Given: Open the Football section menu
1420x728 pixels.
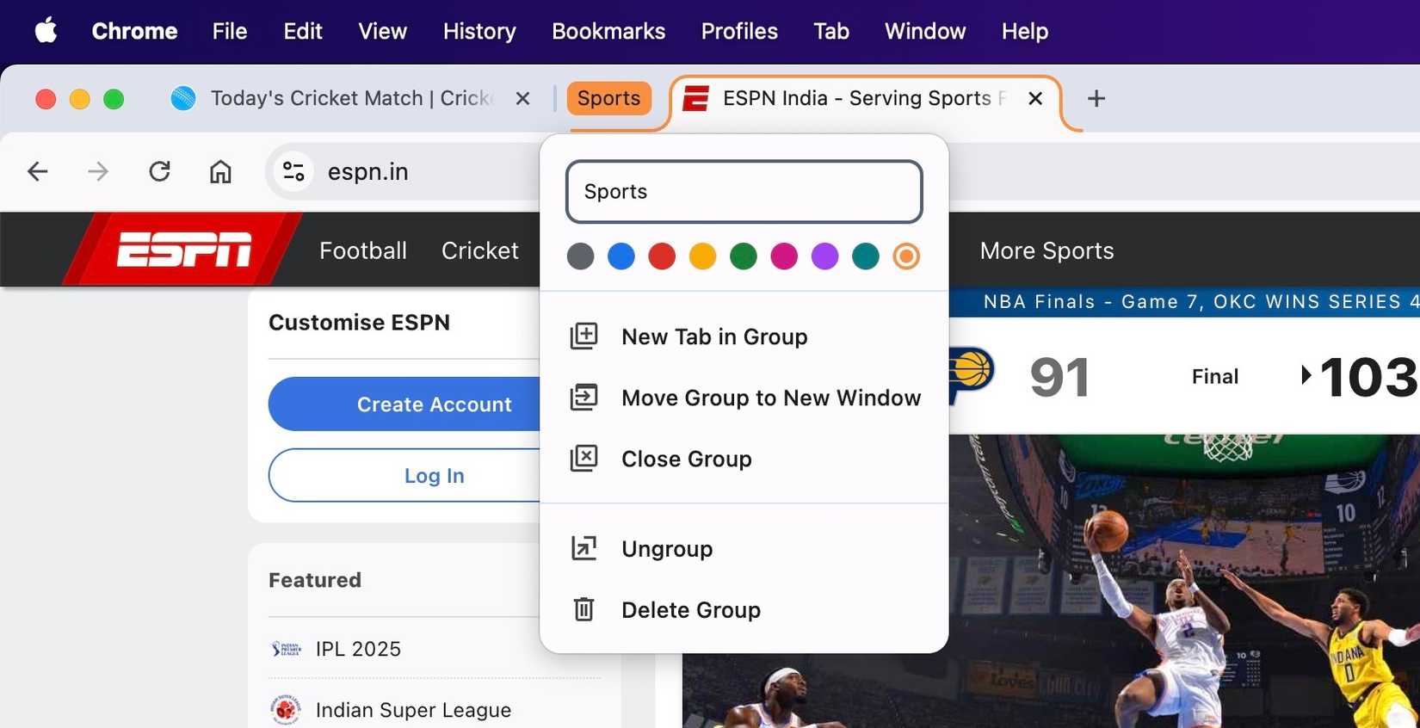Looking at the screenshot, I should (x=363, y=250).
